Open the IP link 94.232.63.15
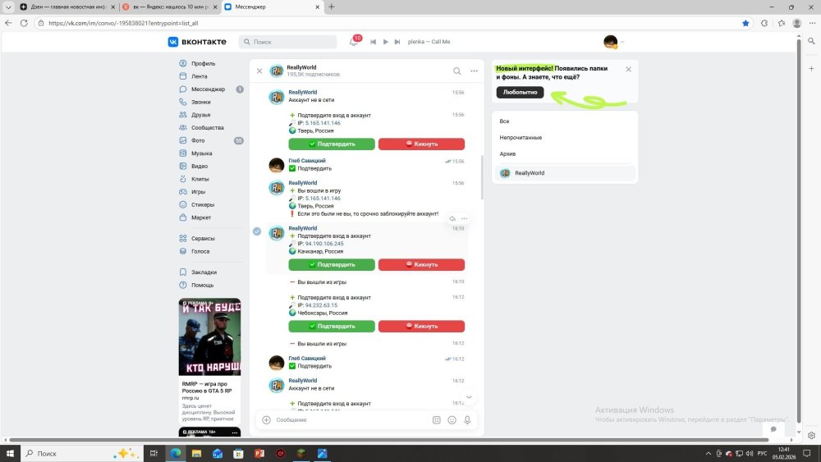 (321, 305)
